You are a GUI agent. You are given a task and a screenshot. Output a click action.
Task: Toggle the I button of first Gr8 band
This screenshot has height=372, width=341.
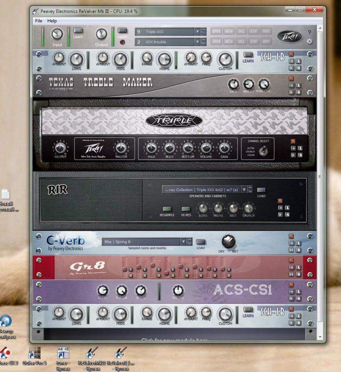coord(131,270)
